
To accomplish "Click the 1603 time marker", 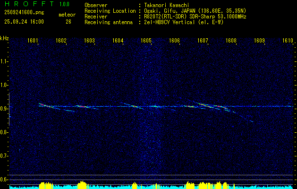I will [x=89, y=40].
